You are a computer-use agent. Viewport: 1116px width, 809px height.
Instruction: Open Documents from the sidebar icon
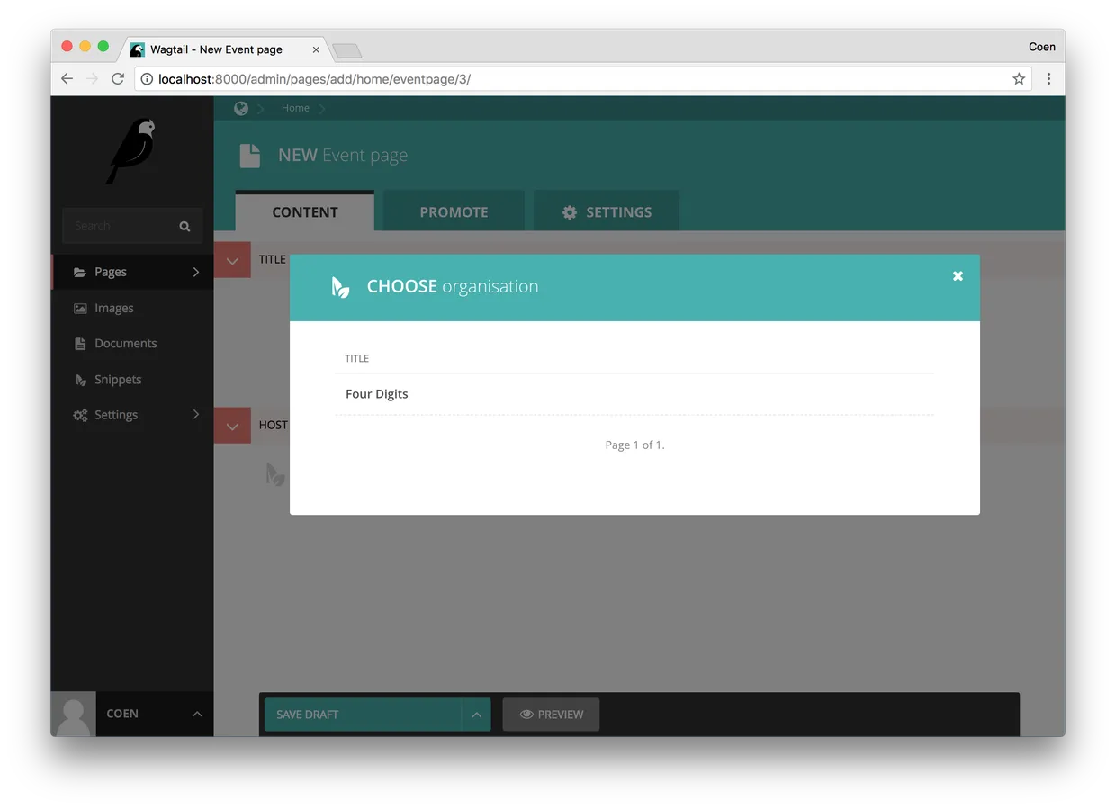80,343
